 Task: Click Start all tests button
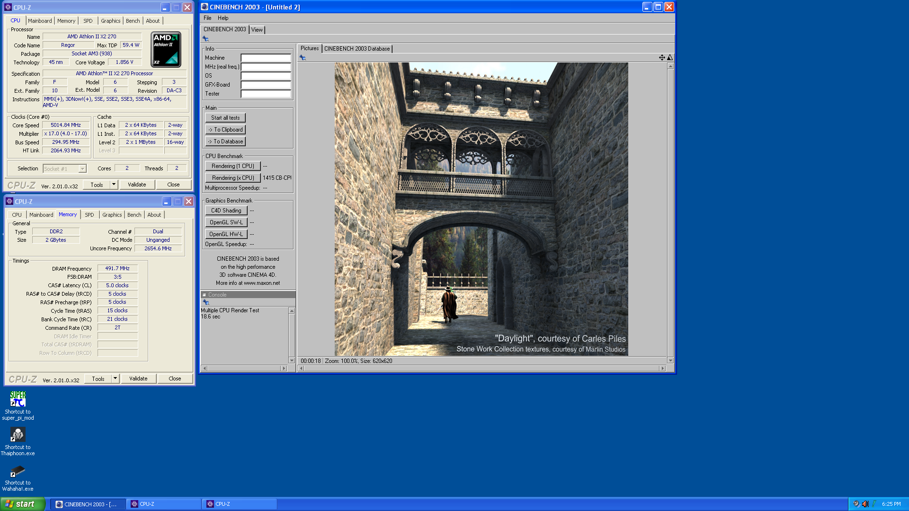(225, 118)
